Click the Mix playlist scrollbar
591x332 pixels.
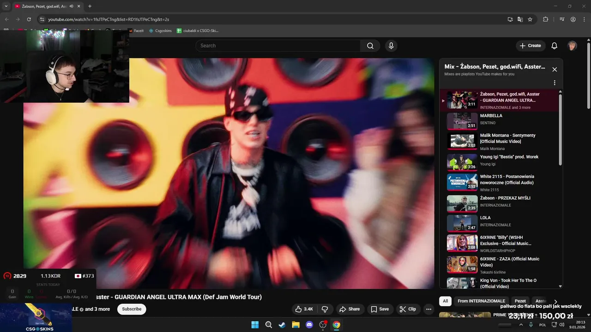point(561,129)
